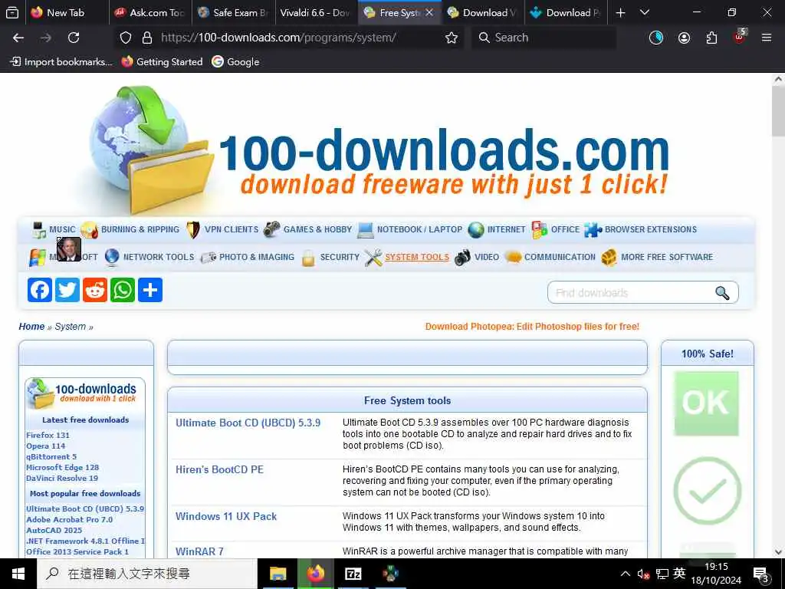Image resolution: width=785 pixels, height=589 pixels.
Task: Open Opera 114 in latest downloads
Action: pyautogui.click(x=45, y=446)
